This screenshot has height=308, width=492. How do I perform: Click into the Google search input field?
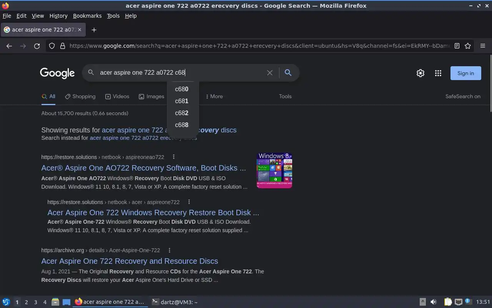click(x=181, y=72)
